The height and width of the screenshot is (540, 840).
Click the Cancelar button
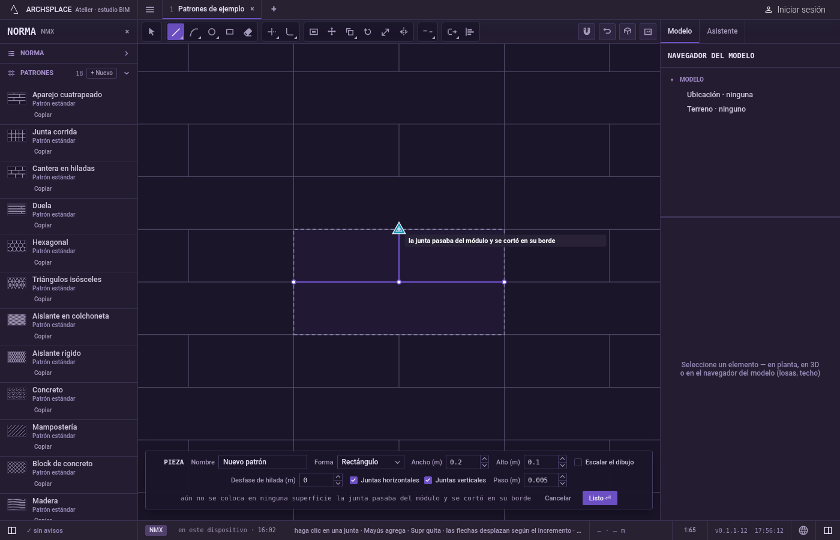(558, 498)
